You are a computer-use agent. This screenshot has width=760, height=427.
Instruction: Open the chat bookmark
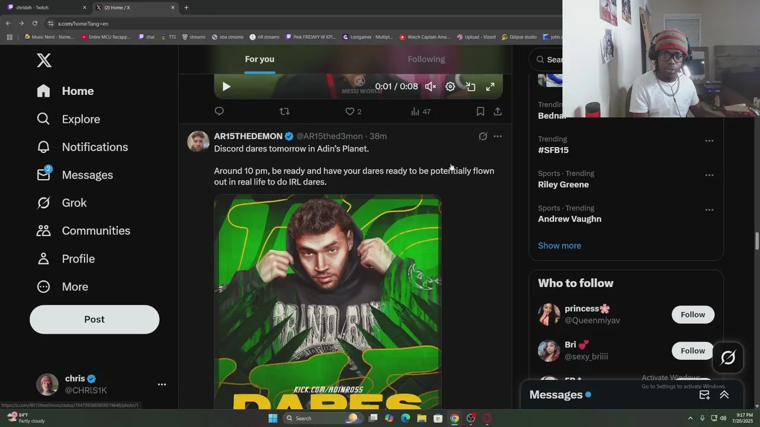[147, 37]
